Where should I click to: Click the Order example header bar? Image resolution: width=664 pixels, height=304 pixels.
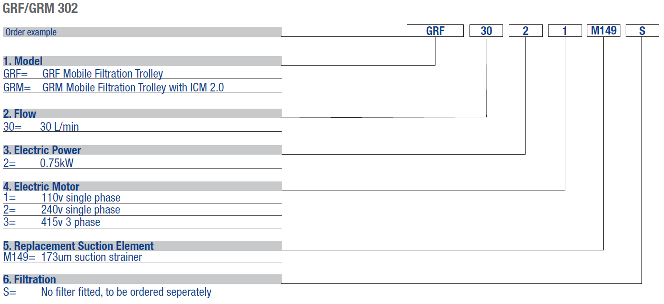142,32
